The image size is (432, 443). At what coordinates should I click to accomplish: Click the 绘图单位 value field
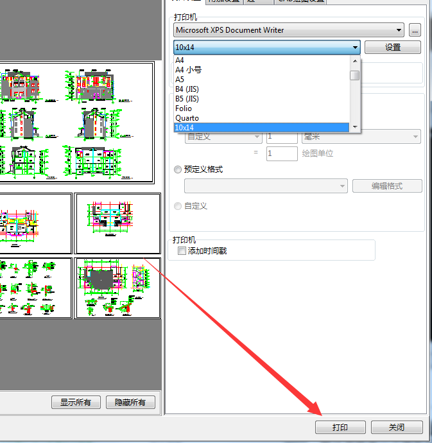point(282,153)
